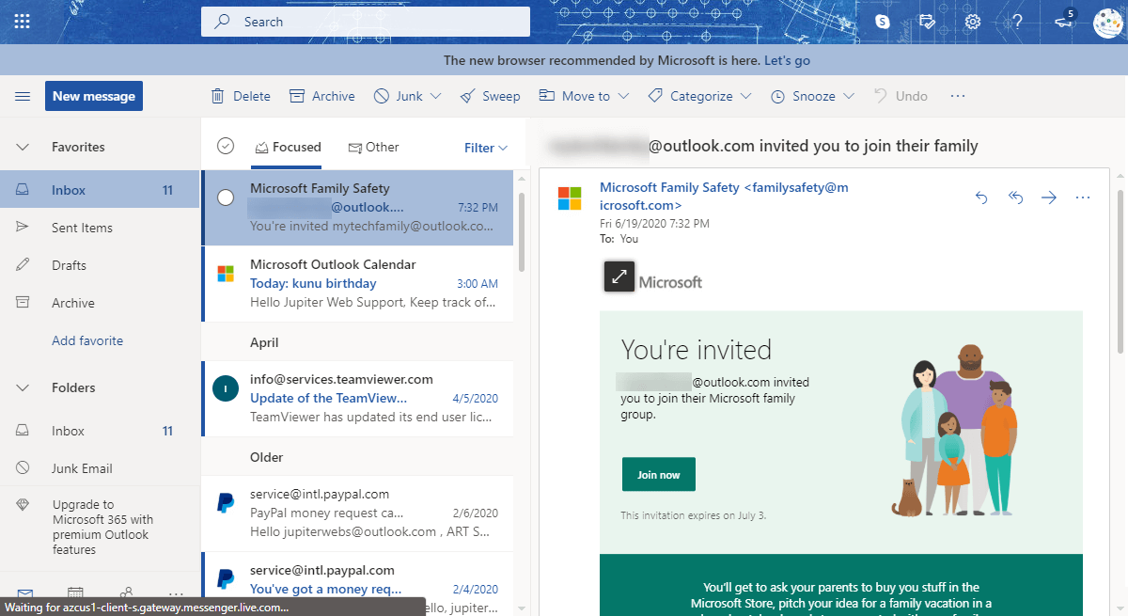This screenshot has height=616, width=1128.
Task: Toggle the hamburger navigation pane icon
Action: [23, 96]
